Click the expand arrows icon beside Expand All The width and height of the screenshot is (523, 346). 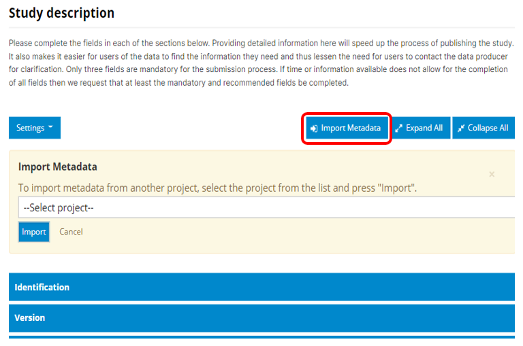coord(398,128)
